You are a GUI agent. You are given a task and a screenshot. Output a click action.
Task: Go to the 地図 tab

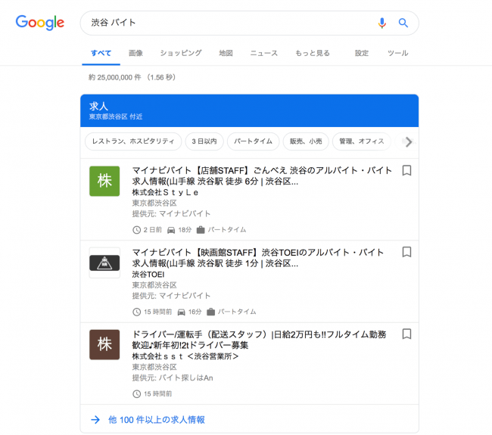click(x=226, y=53)
